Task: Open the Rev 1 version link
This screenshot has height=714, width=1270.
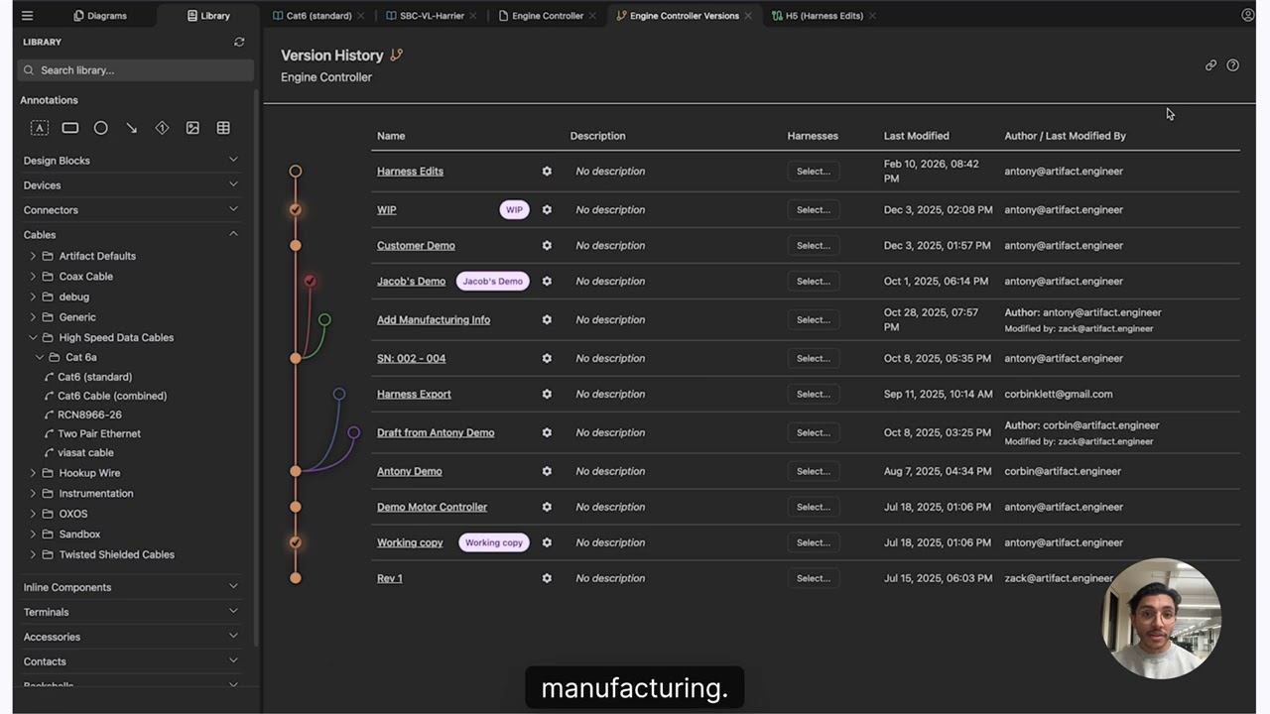Action: pyautogui.click(x=389, y=579)
